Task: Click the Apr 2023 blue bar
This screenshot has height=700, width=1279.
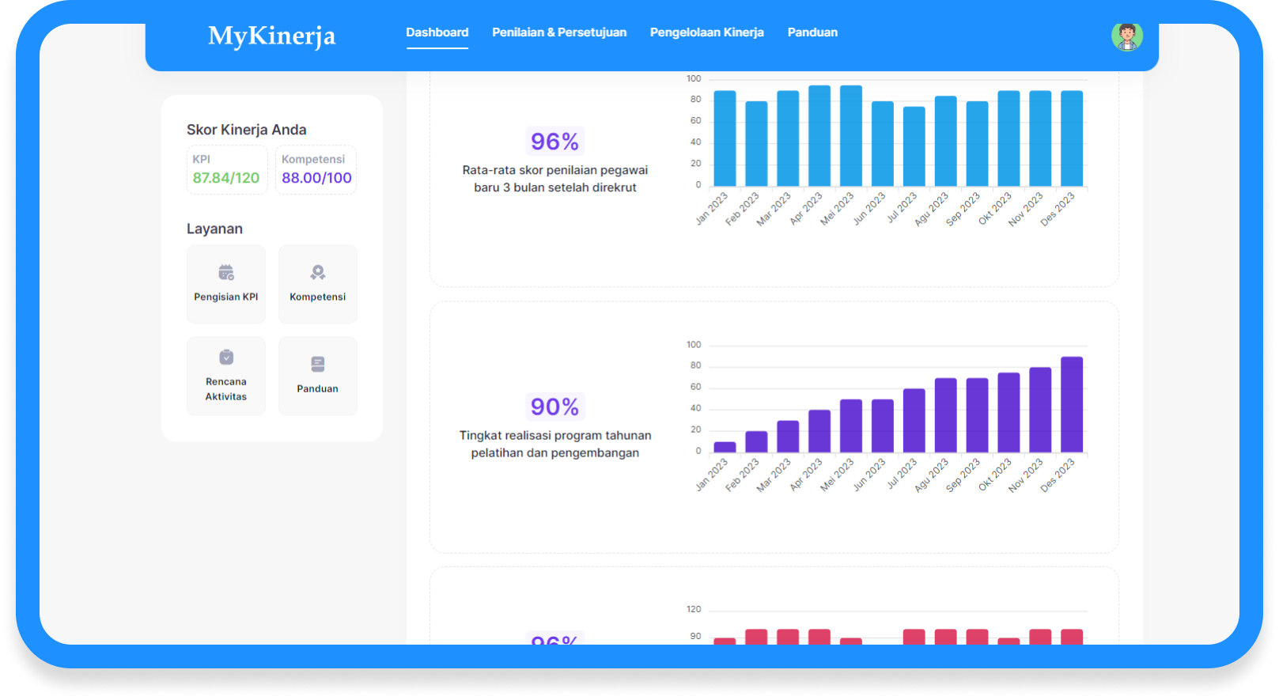Action: tap(819, 136)
